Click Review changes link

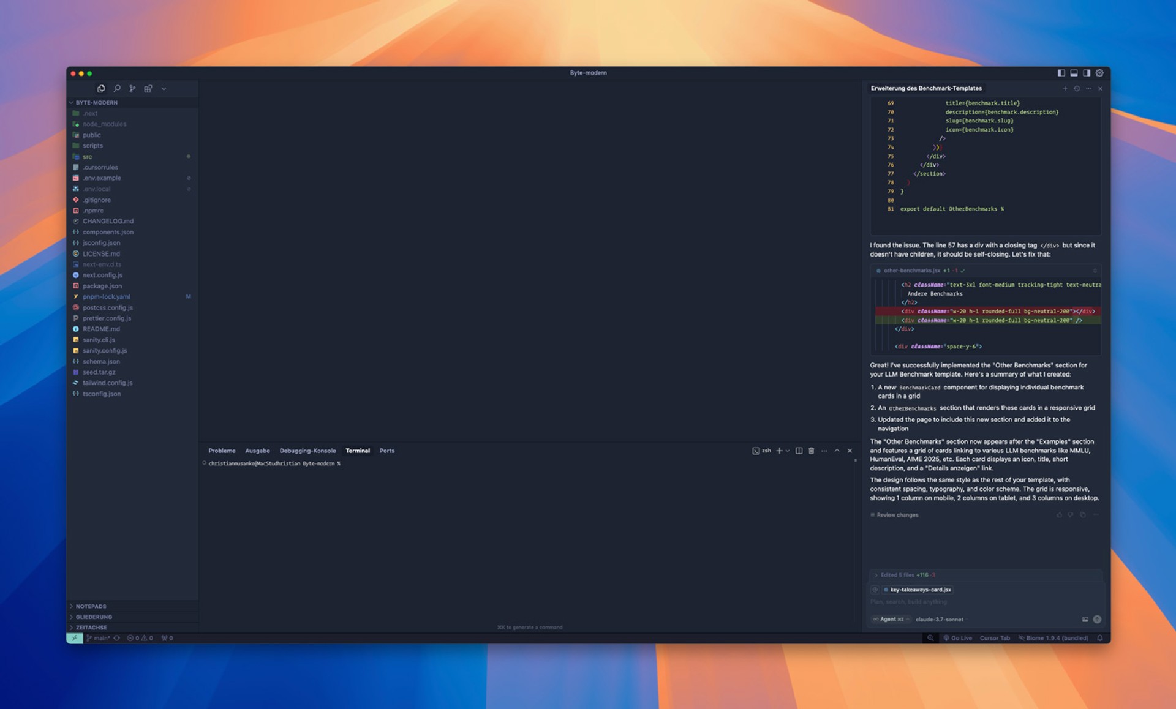(897, 515)
